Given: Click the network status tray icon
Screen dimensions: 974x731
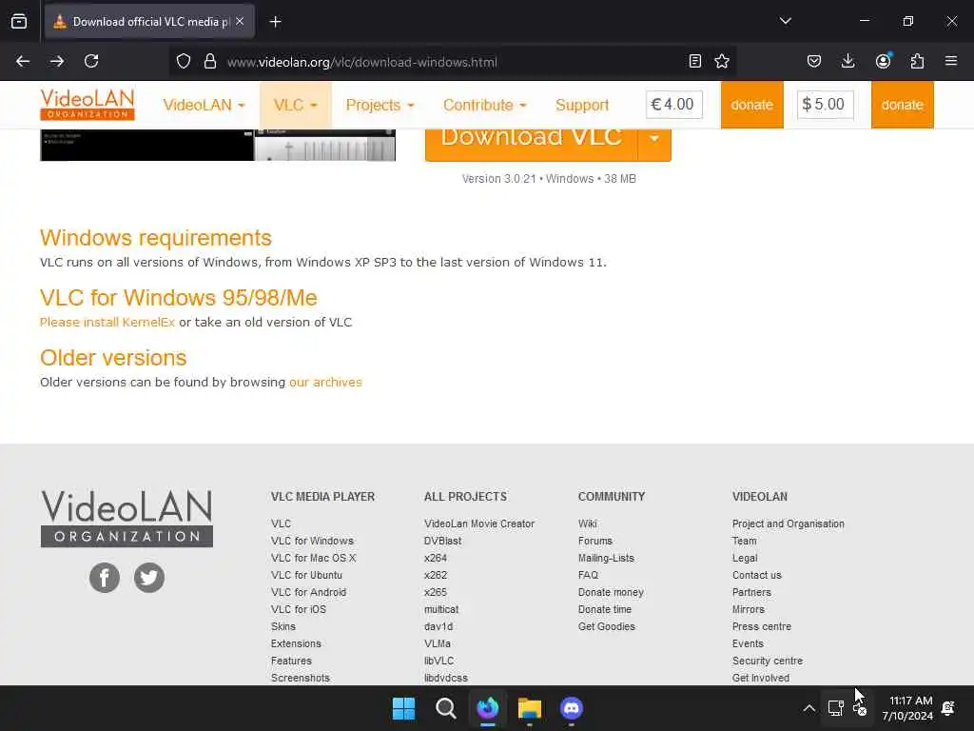Looking at the screenshot, I should point(836,708).
